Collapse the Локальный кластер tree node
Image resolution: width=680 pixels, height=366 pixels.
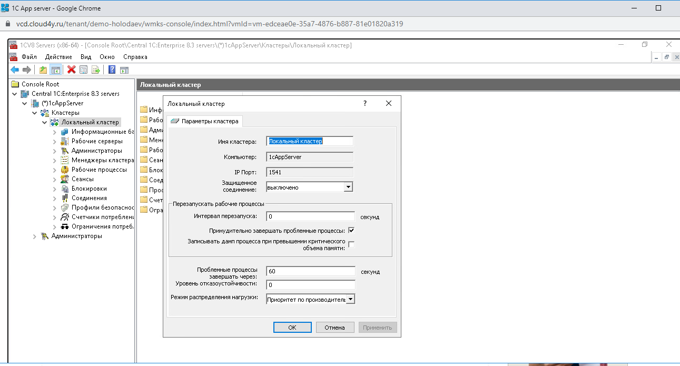click(x=45, y=122)
